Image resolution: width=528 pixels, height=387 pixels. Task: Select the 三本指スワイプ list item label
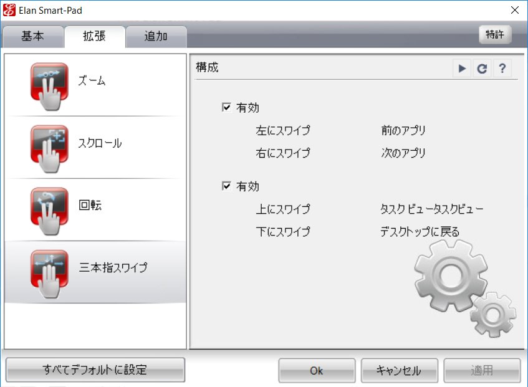click(113, 267)
